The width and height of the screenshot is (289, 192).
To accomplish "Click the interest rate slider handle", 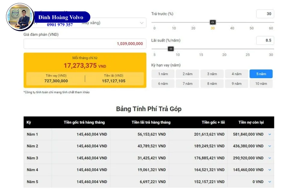I will 171,49.
